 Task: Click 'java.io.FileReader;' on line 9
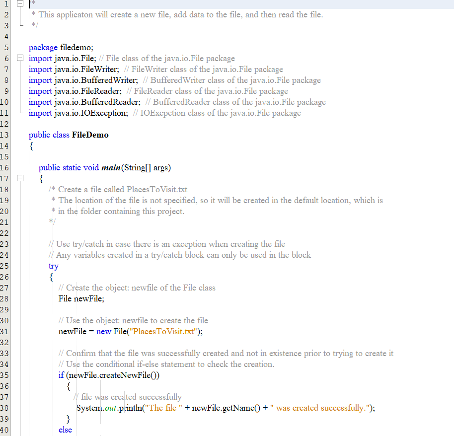88,91
